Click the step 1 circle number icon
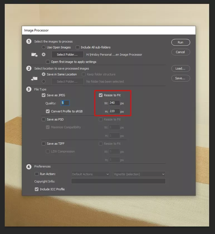 point(29,41)
